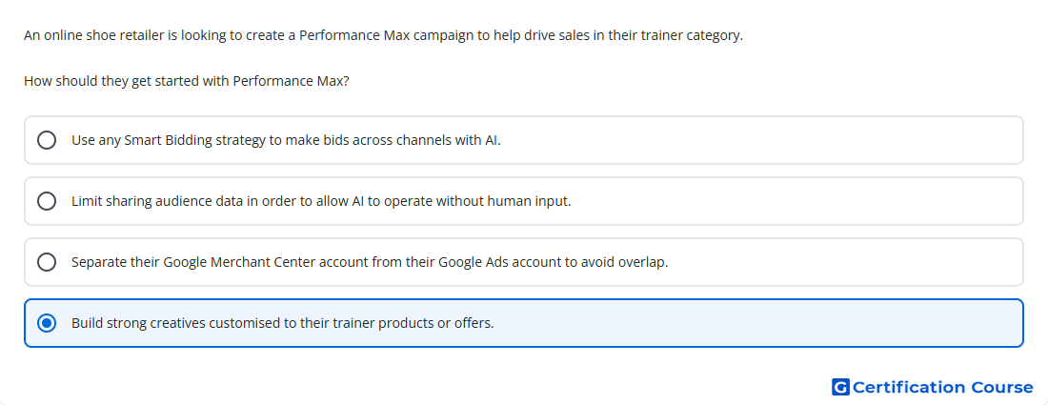This screenshot has width=1048, height=405.
Task: Click the blue G logo icon
Action: pos(840,387)
